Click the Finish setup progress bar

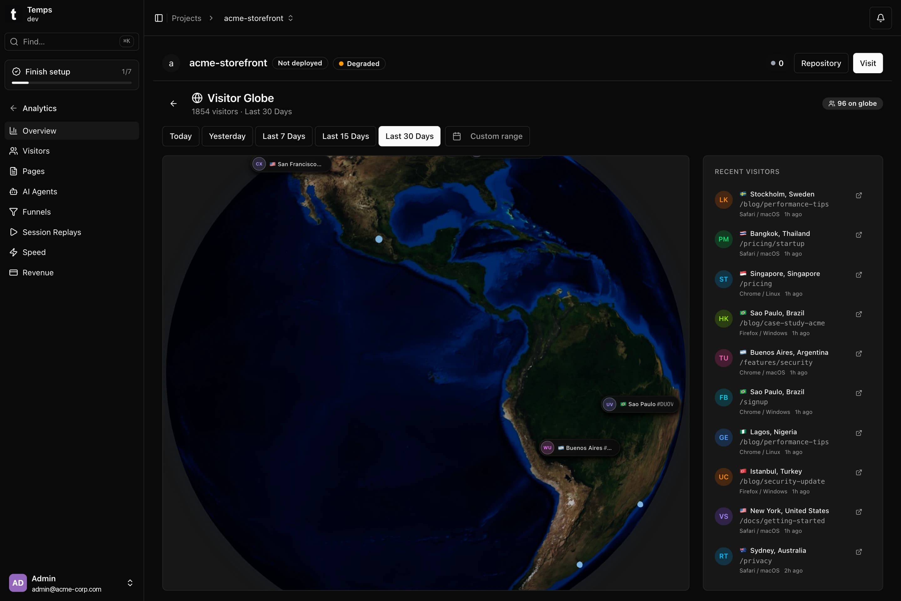pos(72,82)
